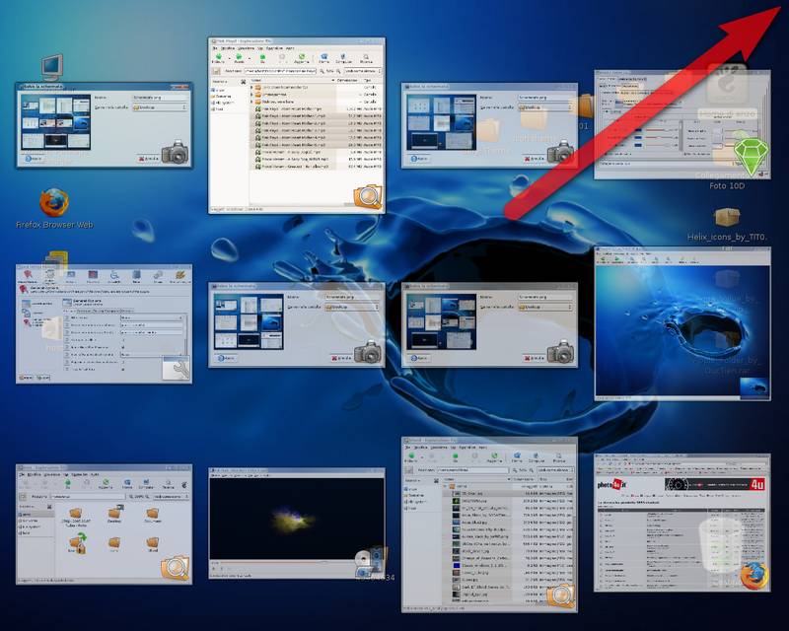
Task: Click the name field in the highlighted screenshot dialog
Action: [160, 98]
